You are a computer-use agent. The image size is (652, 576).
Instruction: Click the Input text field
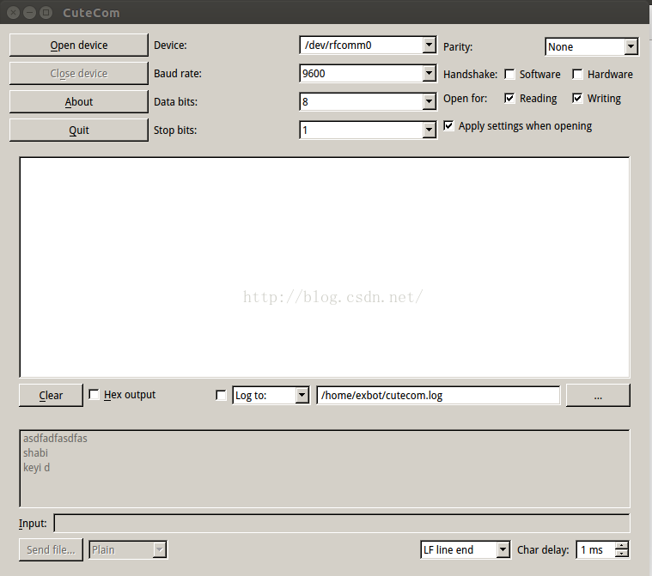(342, 524)
